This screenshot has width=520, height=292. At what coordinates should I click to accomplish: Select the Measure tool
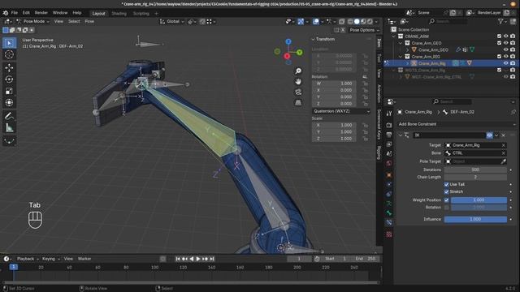9,128
